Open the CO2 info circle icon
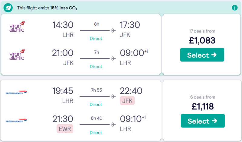Screen dimensions: 242x142 [x=235, y=8]
